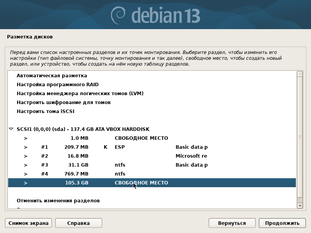The image size is (311, 233).
Task: Select partition #3 31.1 GB ntfs
Action: [x=152, y=165]
